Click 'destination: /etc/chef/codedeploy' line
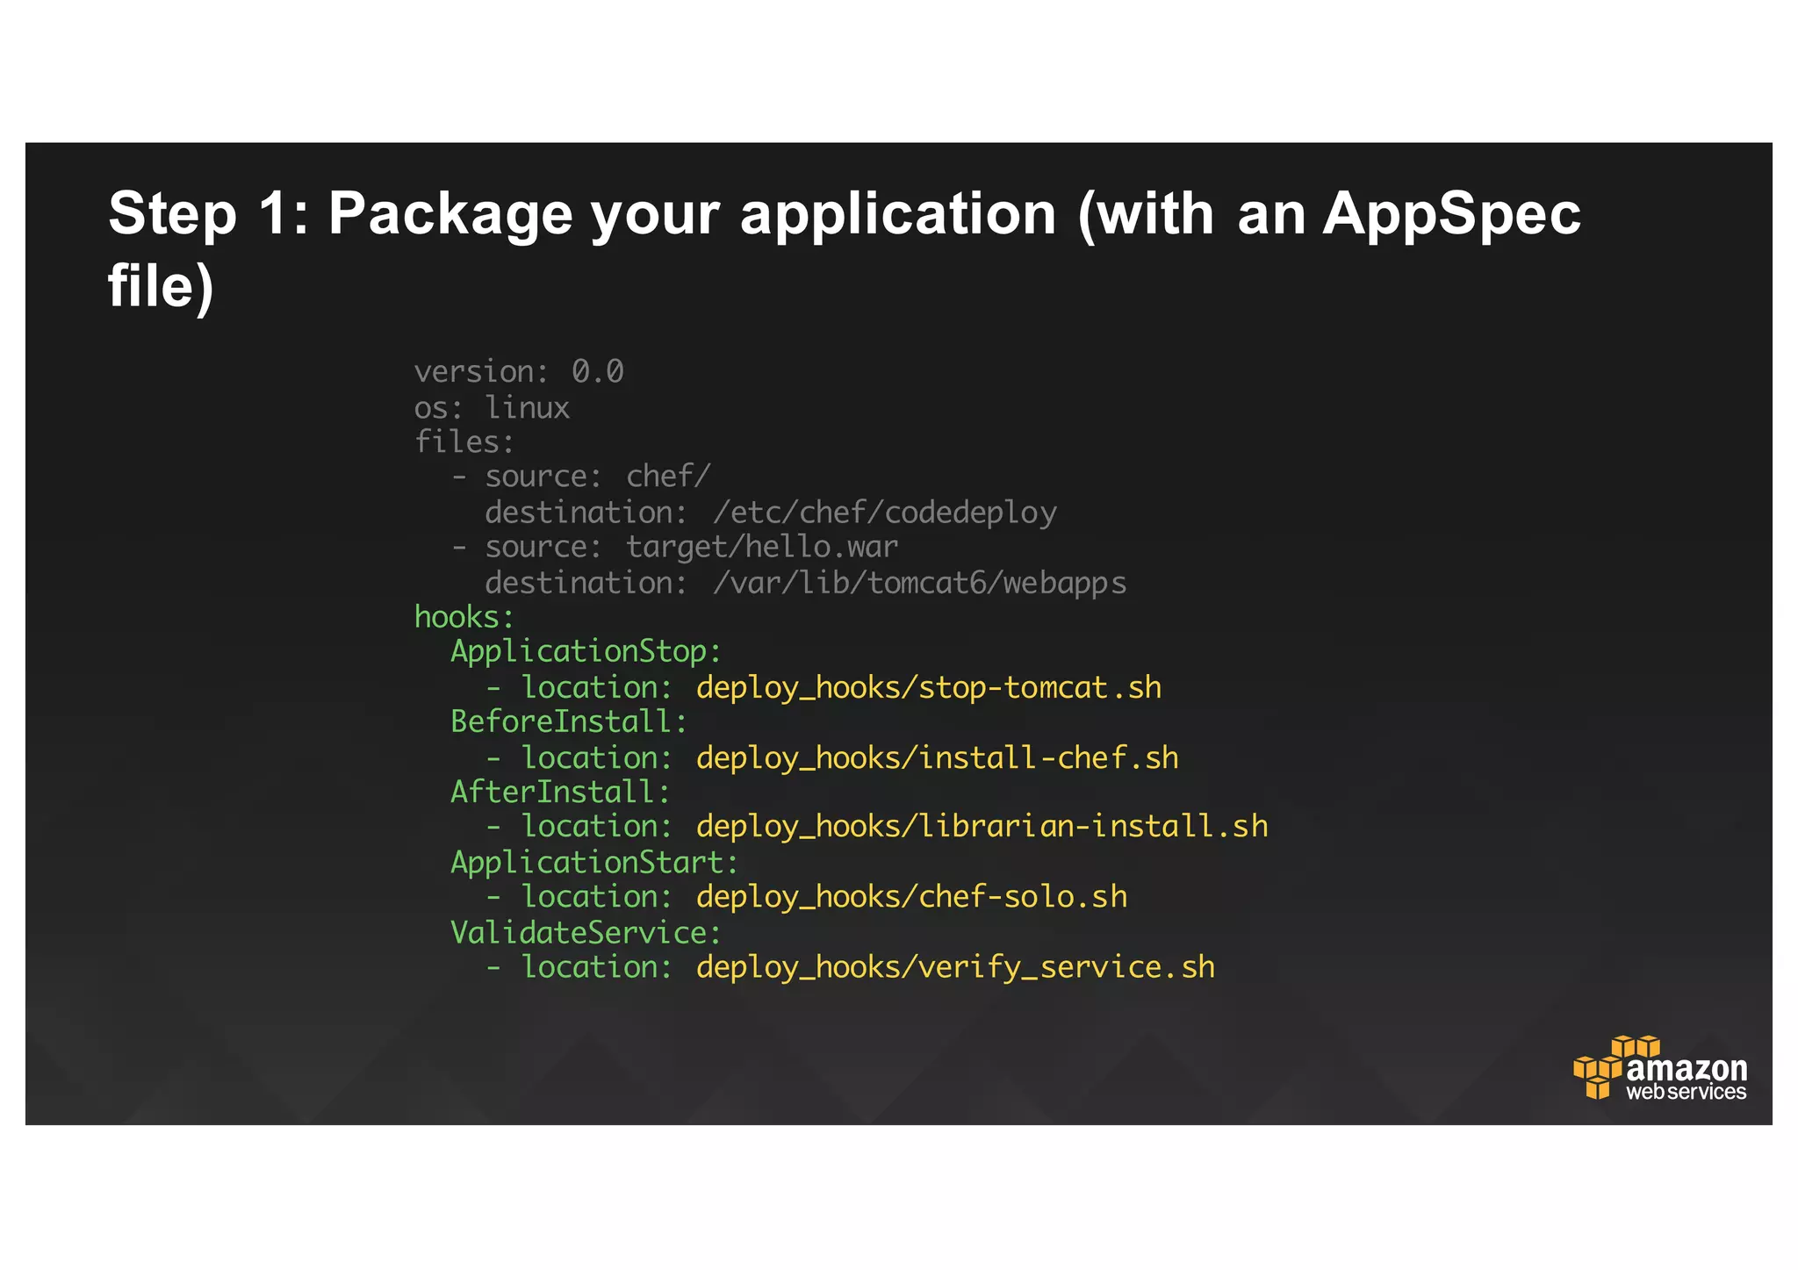1798x1270 pixels. point(771,513)
